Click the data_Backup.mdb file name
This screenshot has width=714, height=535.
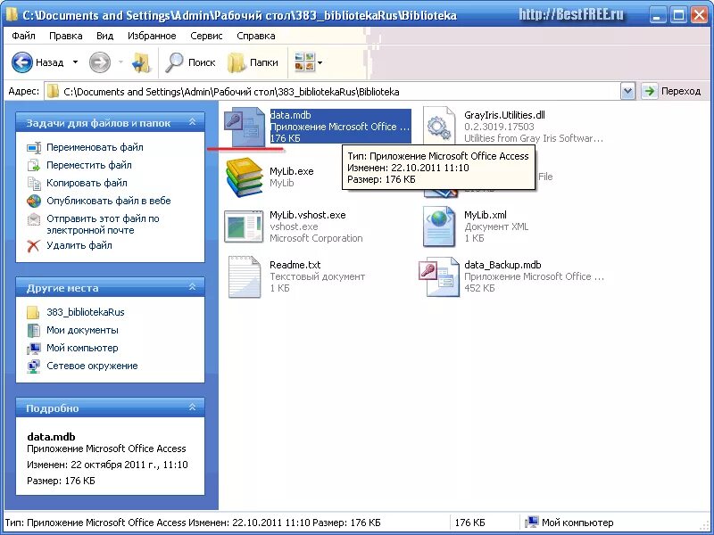coord(502,264)
